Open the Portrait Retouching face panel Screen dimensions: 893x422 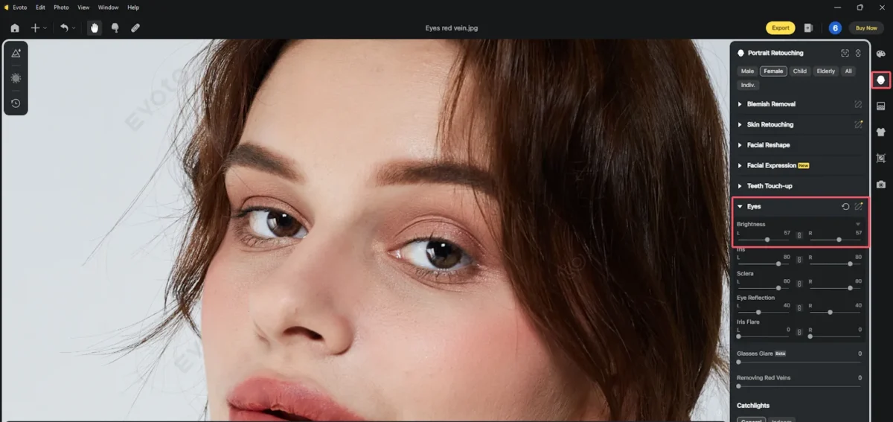click(x=881, y=80)
